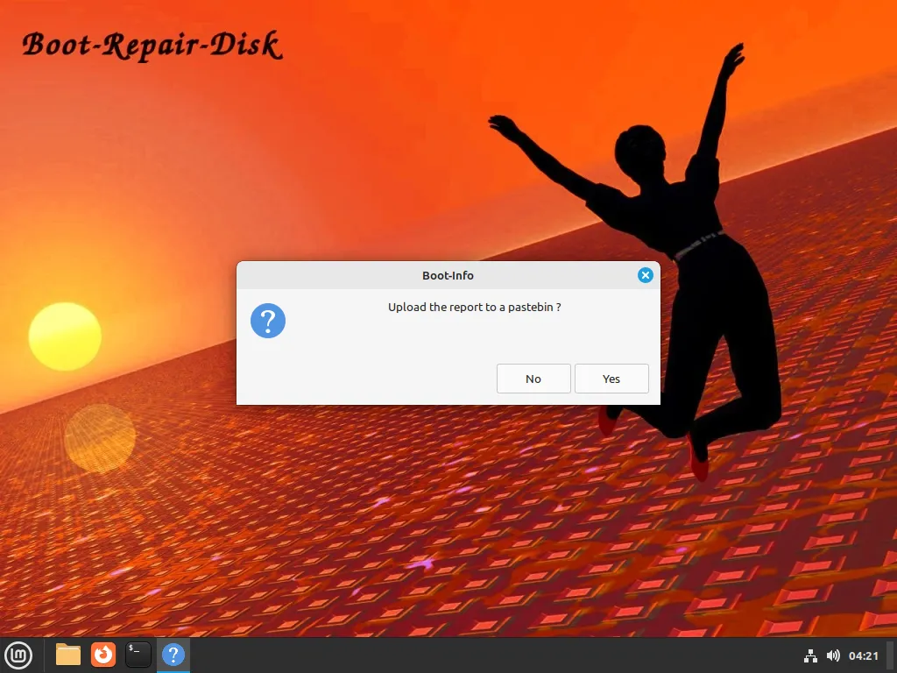897x673 pixels.
Task: Confirm the pastebin upload with Yes
Action: pyautogui.click(x=611, y=379)
